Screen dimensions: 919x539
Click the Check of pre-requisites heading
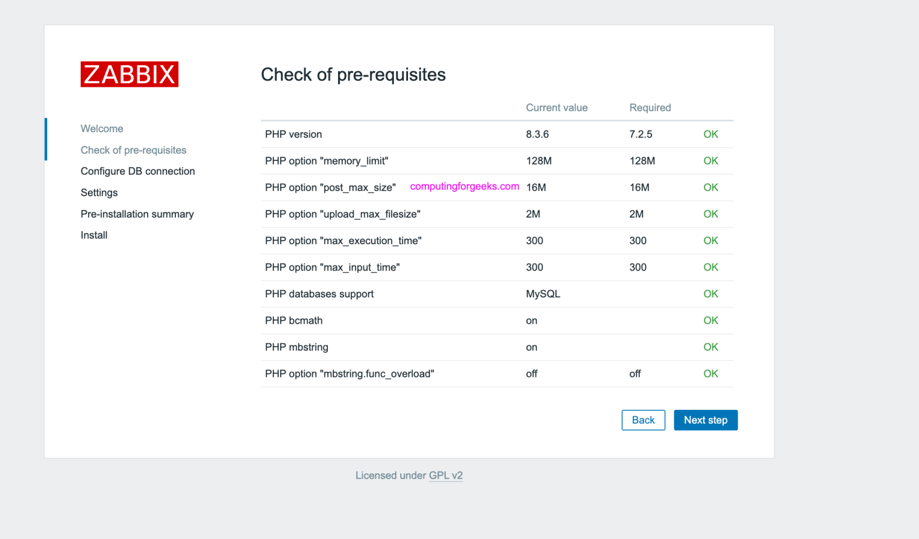(x=353, y=74)
